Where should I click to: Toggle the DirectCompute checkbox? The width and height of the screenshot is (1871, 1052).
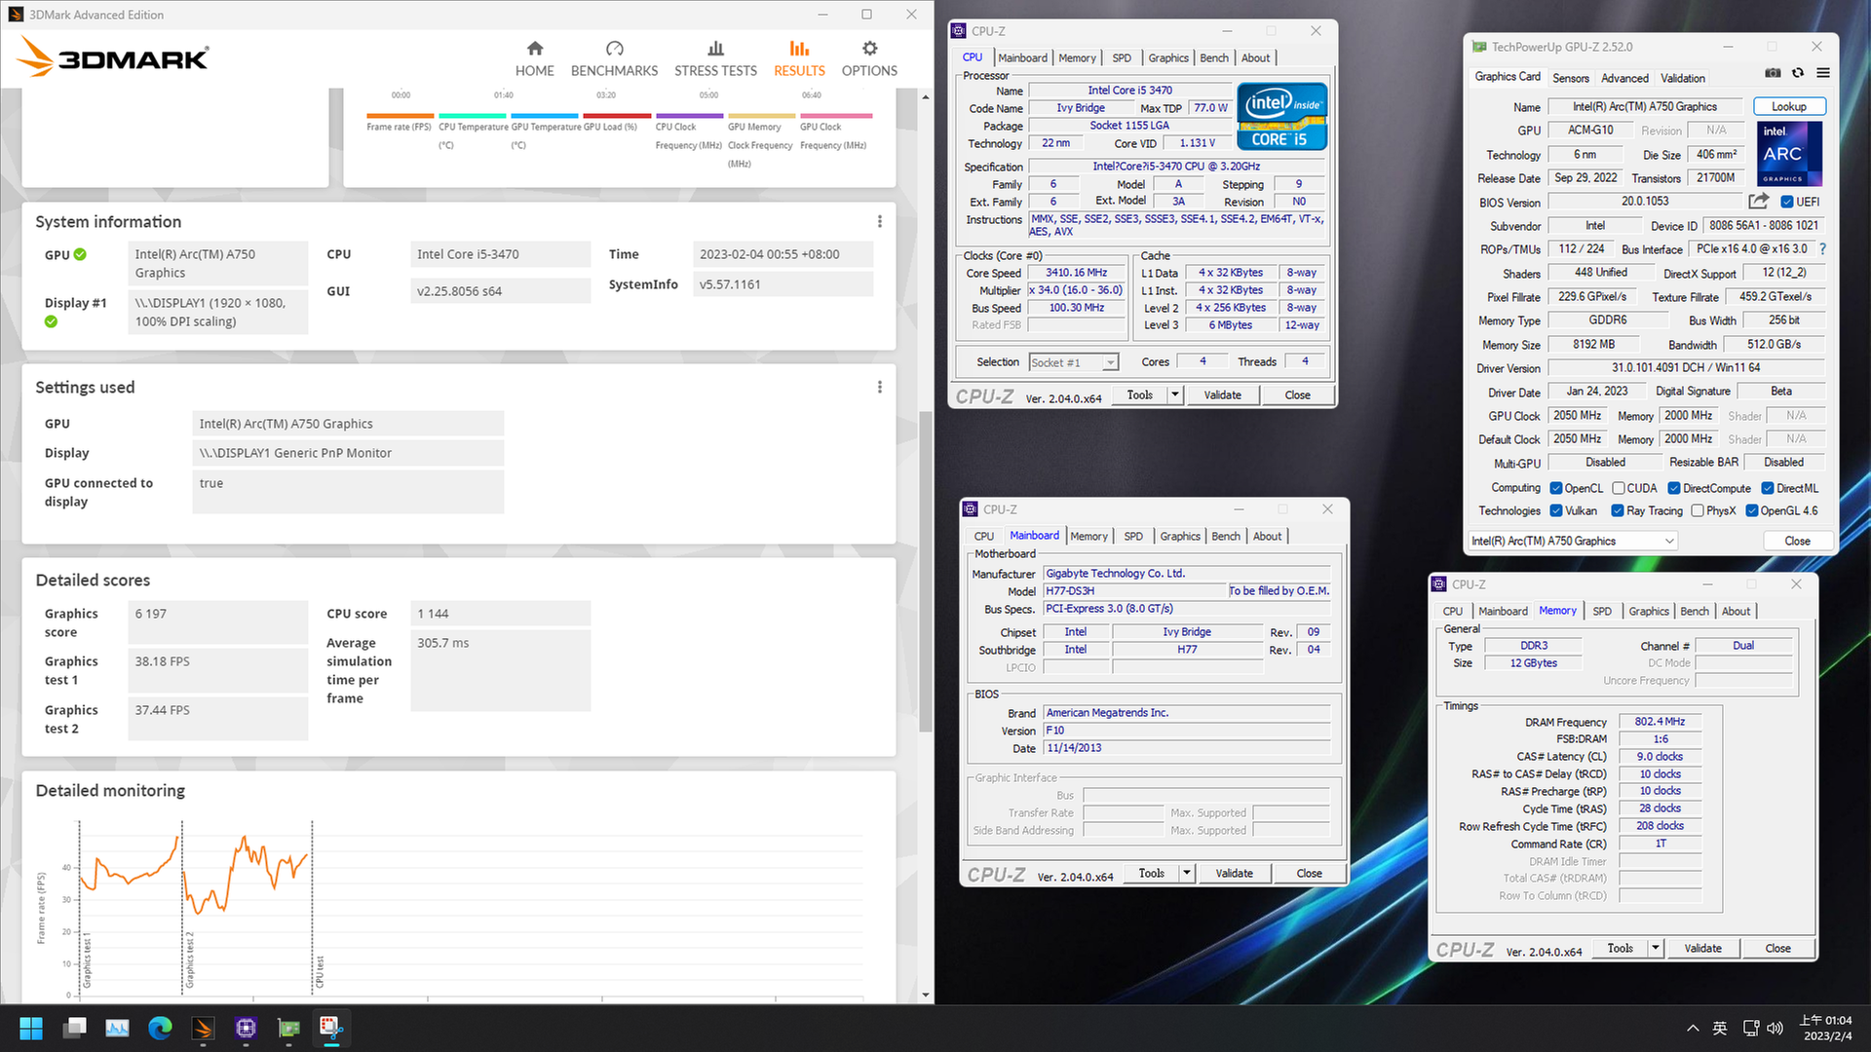[x=1674, y=488]
